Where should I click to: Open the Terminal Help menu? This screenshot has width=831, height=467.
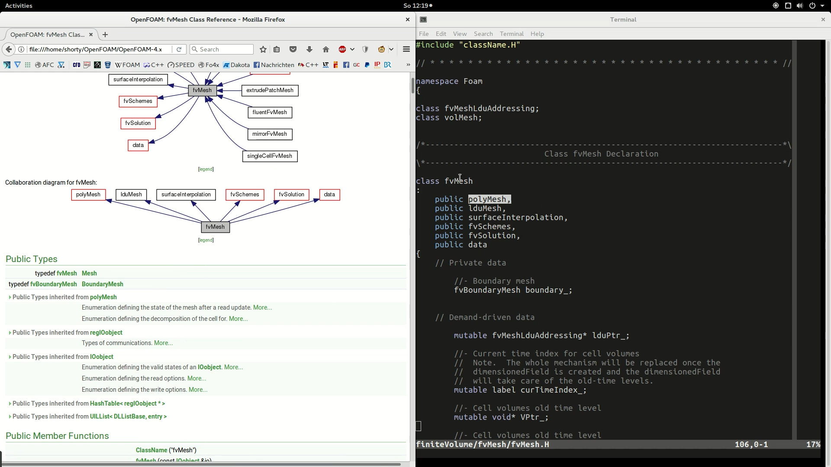(x=537, y=34)
